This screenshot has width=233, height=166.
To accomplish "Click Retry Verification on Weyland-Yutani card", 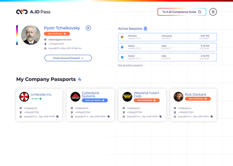I will point(147,100).
